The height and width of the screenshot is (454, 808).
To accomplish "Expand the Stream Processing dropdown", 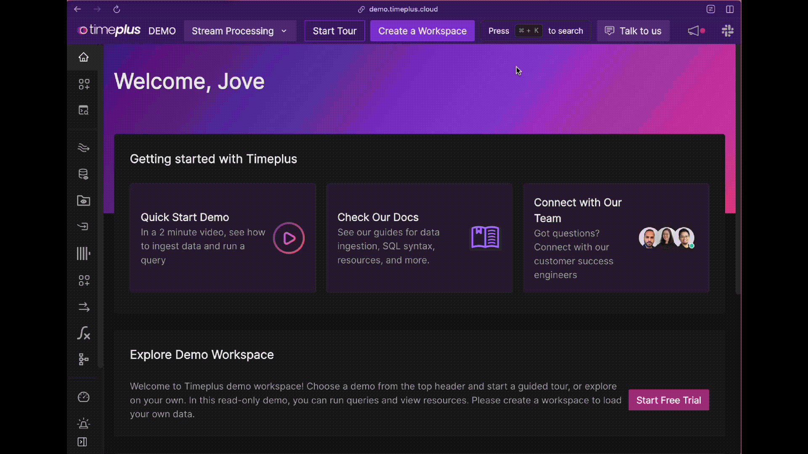I will [240, 31].
